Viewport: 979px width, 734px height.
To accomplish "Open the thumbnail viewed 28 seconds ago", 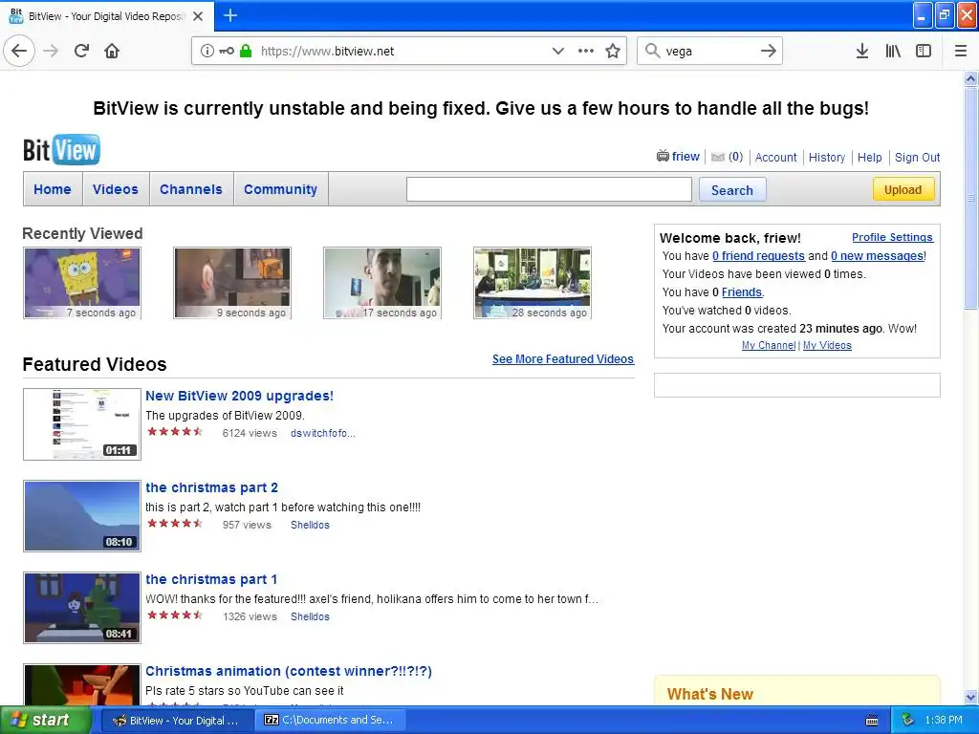I will click(x=533, y=283).
